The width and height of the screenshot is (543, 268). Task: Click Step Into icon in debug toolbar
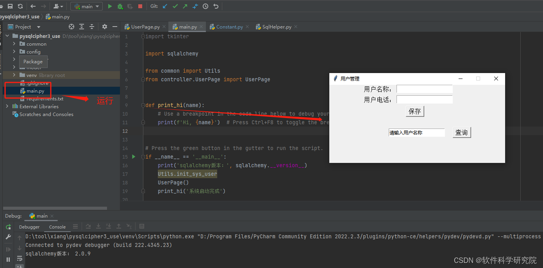pyautogui.click(x=98, y=227)
